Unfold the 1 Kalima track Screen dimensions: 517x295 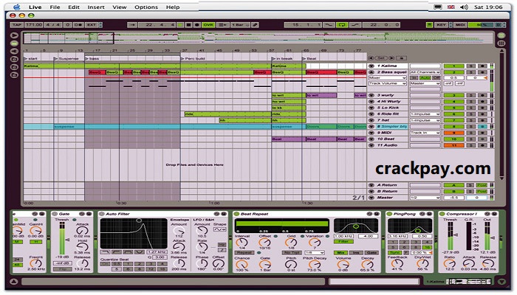371,66
